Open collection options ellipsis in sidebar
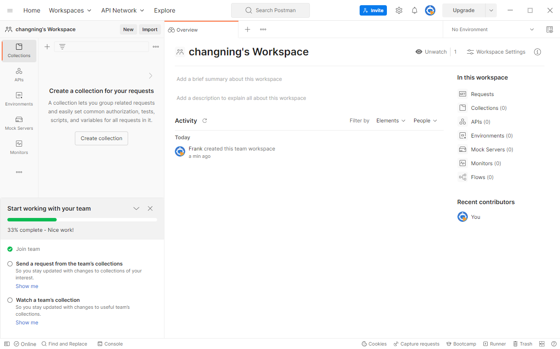The width and height of the screenshot is (560, 349). 156,47
